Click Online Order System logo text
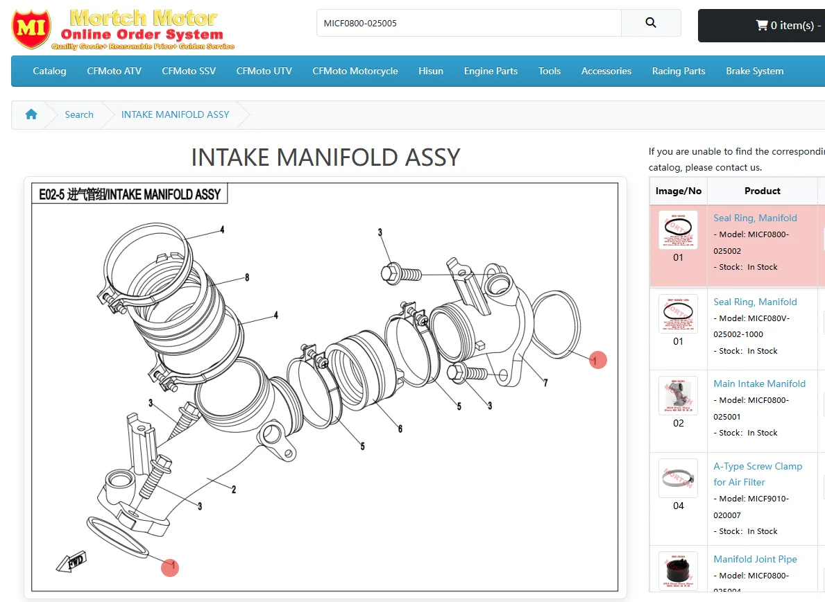This screenshot has width=825, height=602. click(142, 35)
